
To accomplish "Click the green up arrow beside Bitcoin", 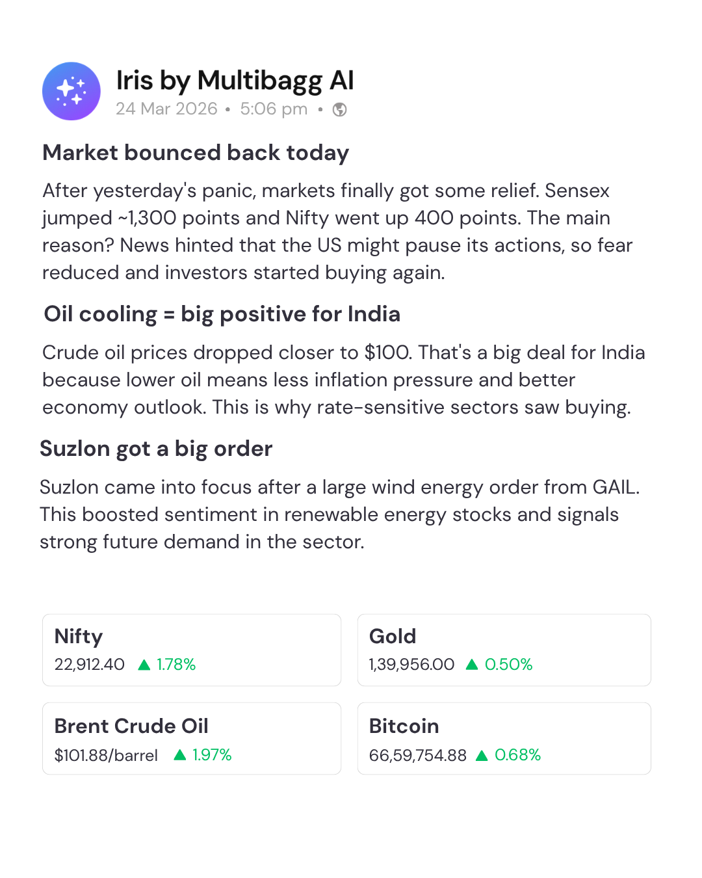I will [x=482, y=756].
